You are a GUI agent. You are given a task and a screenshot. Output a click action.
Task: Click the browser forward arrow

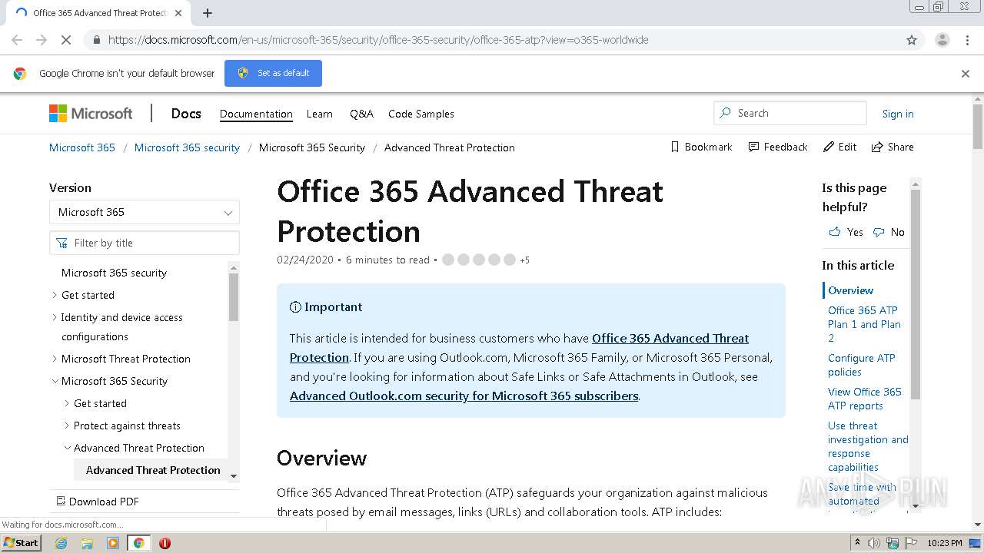pos(42,40)
